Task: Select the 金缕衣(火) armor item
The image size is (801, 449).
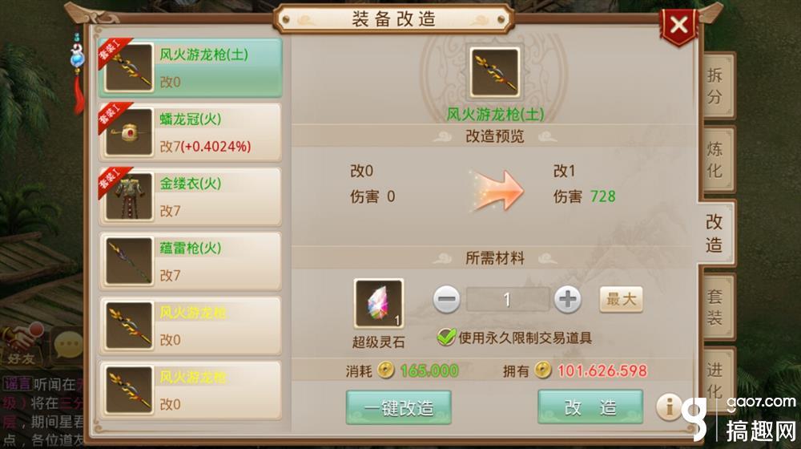Action: [x=190, y=197]
